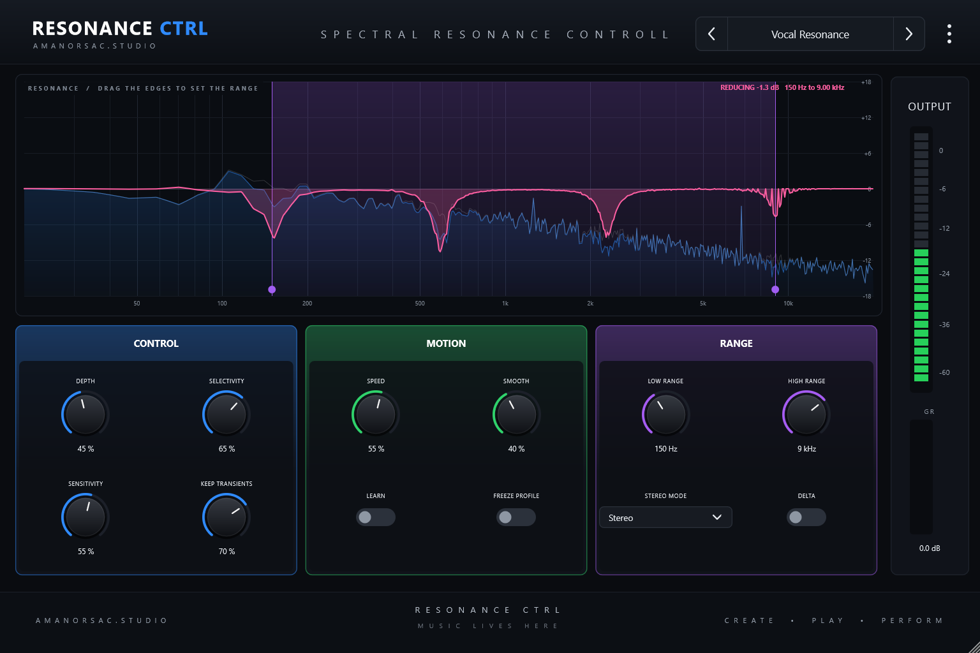This screenshot has height=653, width=980.
Task: Click the High Range value 9 kHz
Action: tap(806, 449)
